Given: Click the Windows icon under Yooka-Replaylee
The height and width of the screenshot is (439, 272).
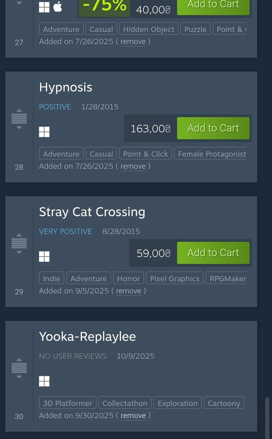Looking at the screenshot, I should [x=44, y=381].
